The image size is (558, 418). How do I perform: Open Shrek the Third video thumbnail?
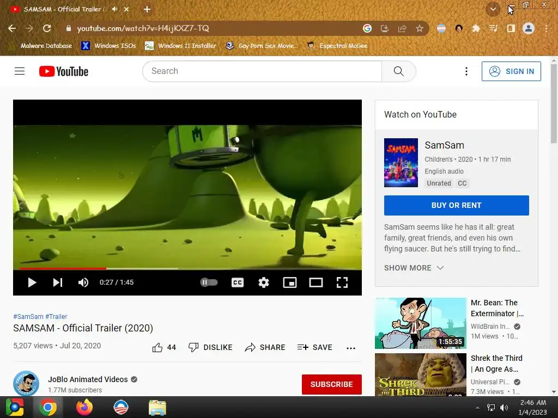click(420, 374)
